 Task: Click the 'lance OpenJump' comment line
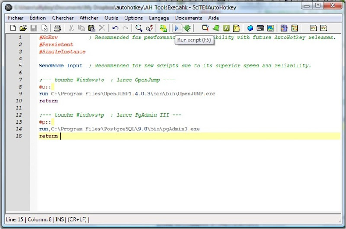[107, 80]
